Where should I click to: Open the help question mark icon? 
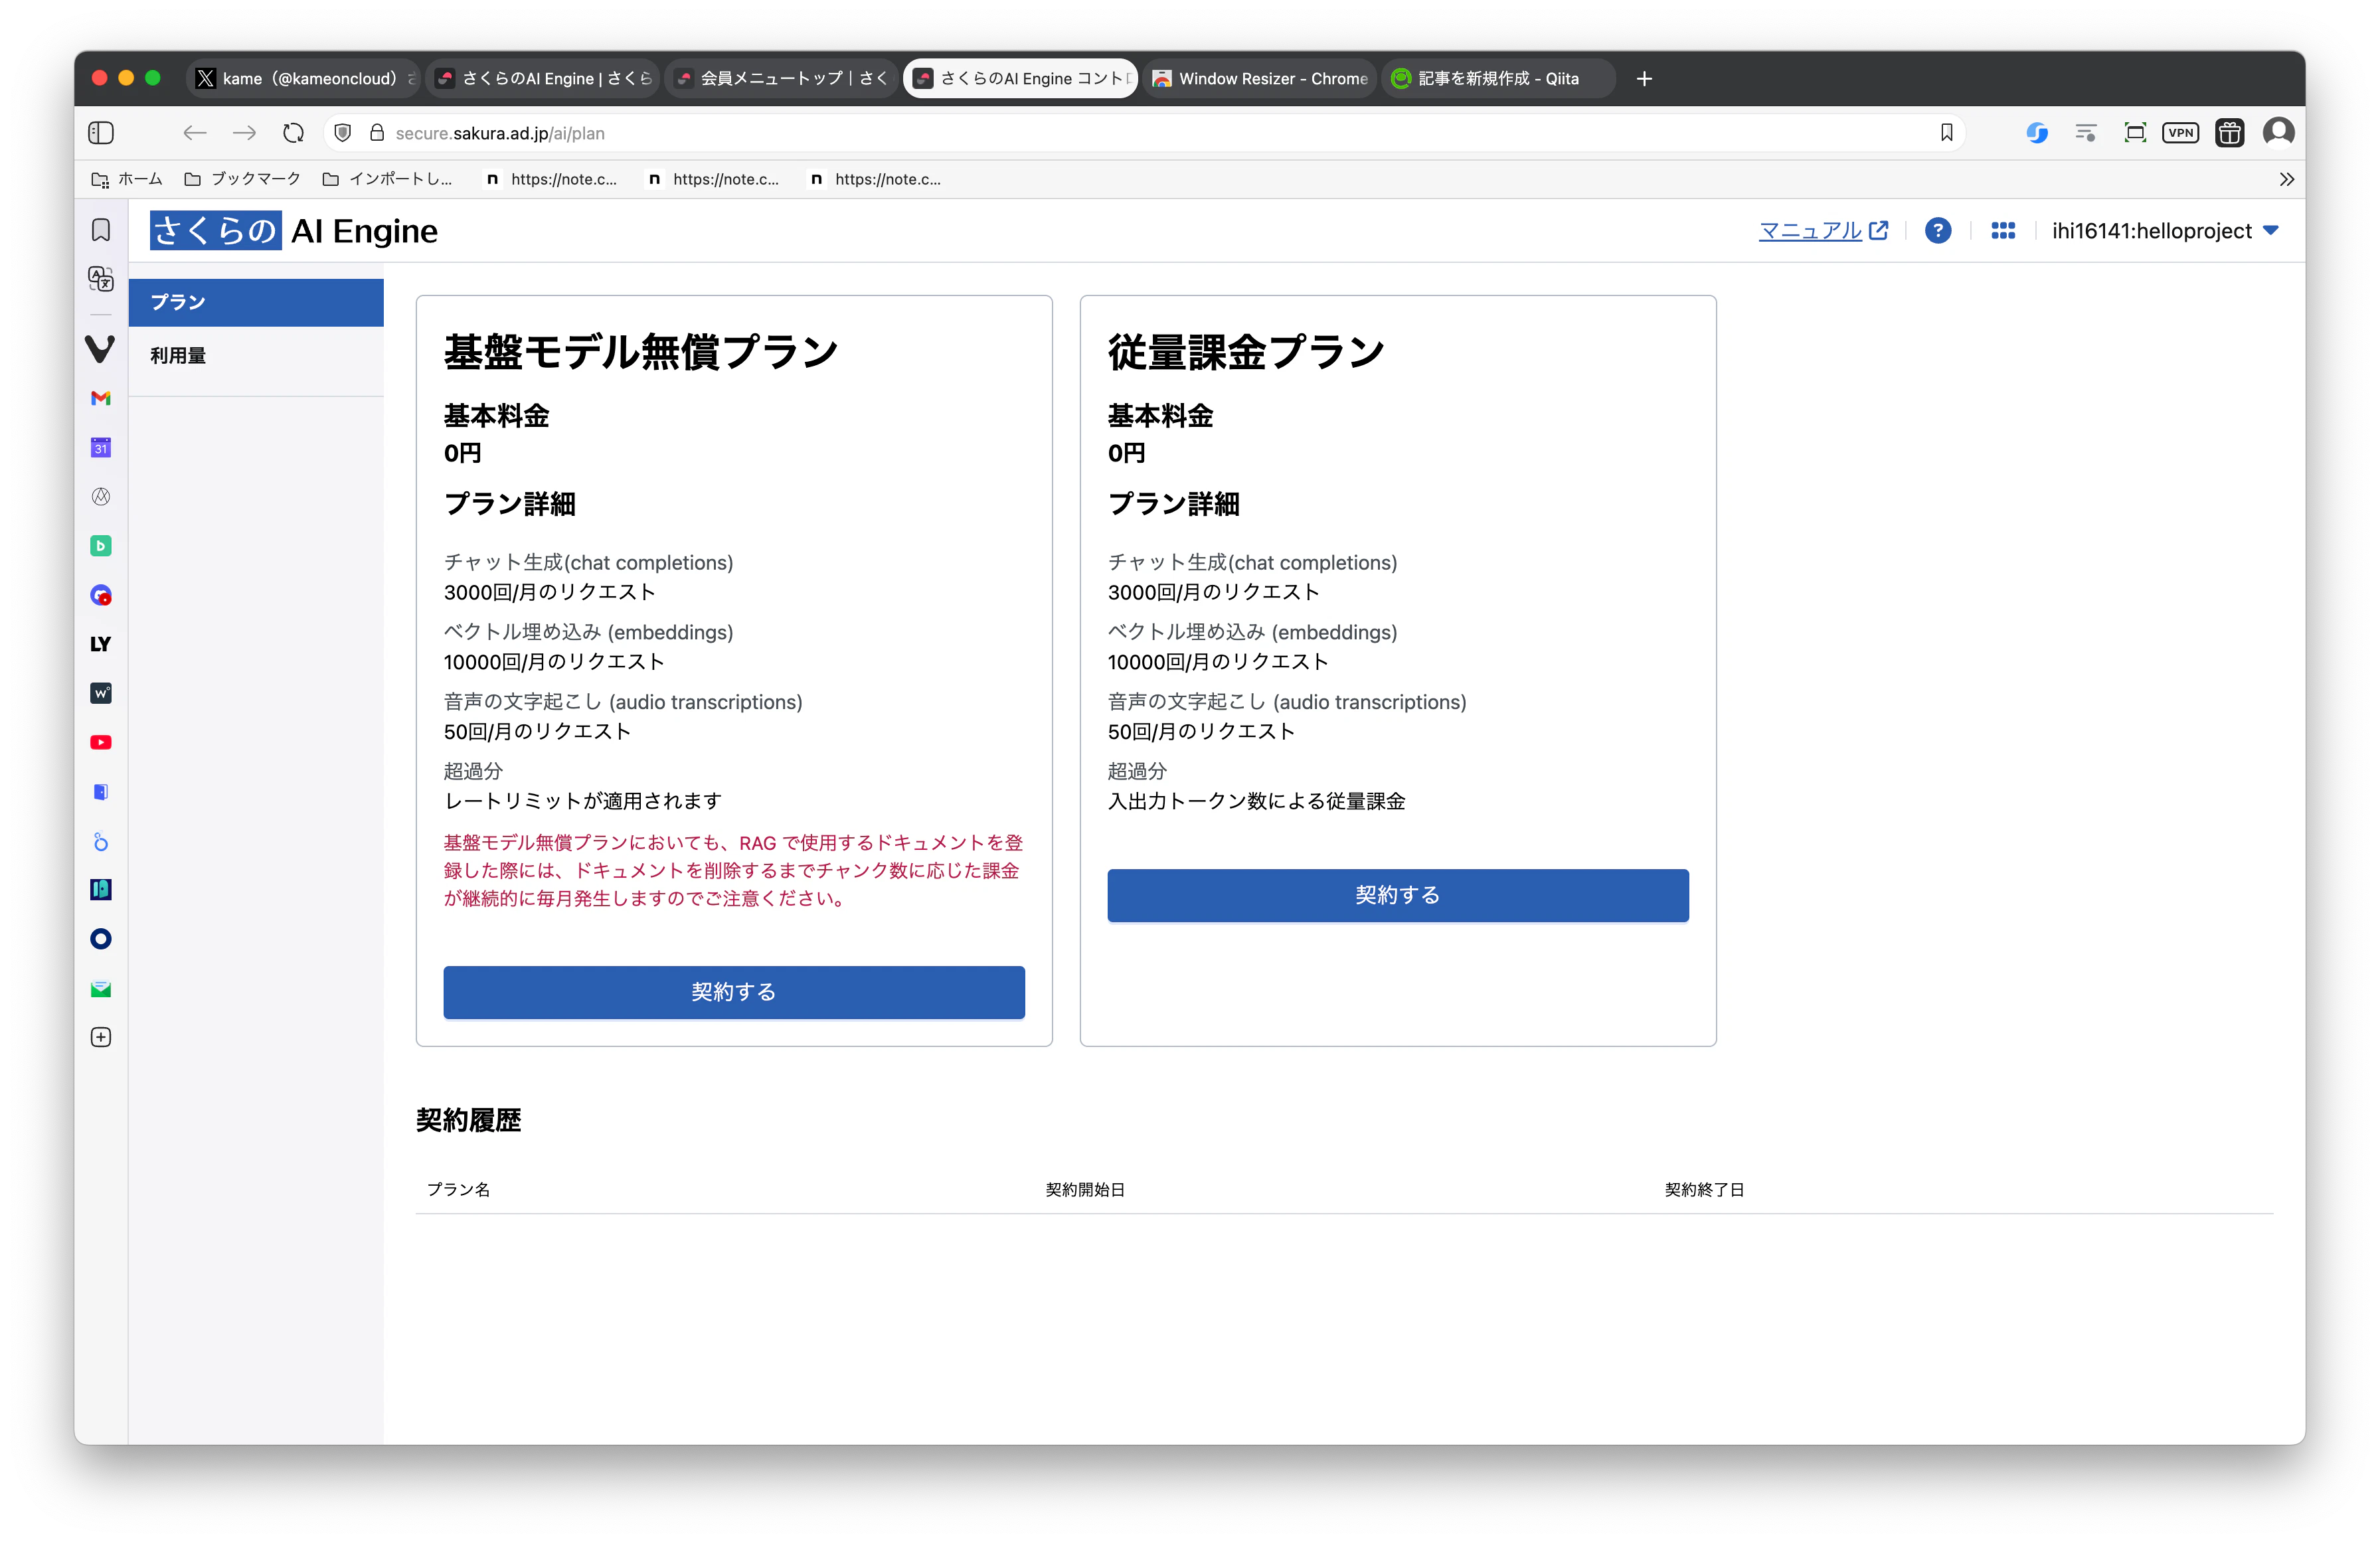(1937, 231)
